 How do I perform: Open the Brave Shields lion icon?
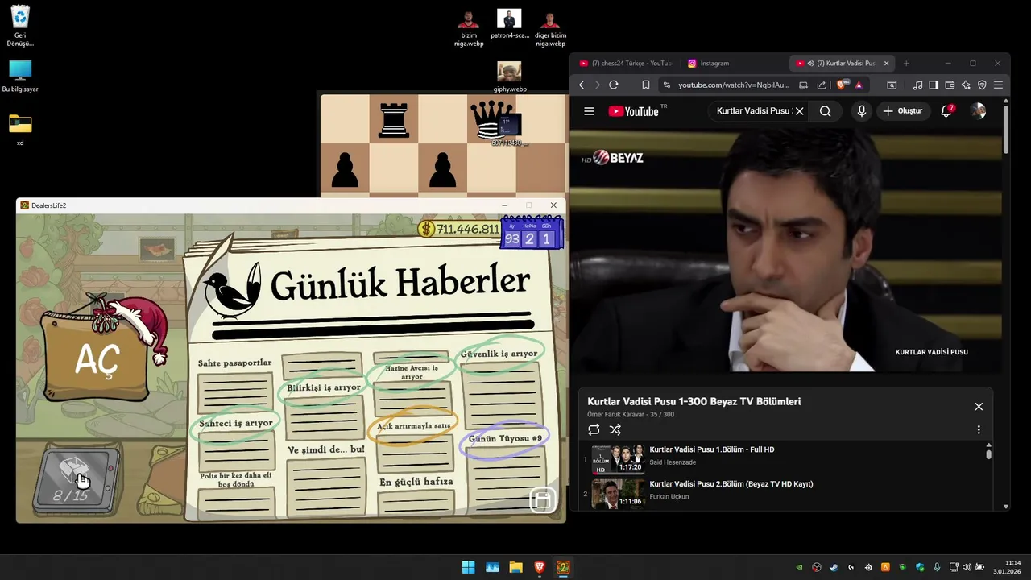pos(842,85)
